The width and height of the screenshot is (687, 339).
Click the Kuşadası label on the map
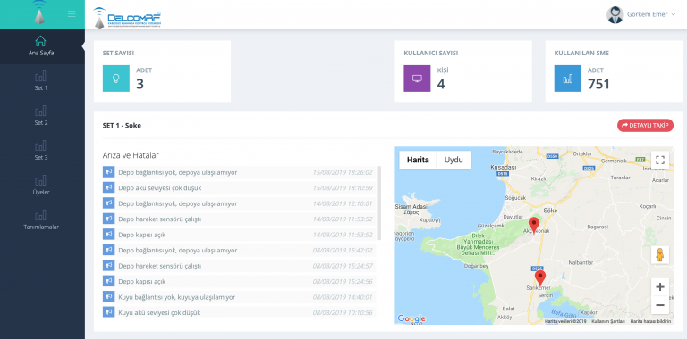click(504, 168)
